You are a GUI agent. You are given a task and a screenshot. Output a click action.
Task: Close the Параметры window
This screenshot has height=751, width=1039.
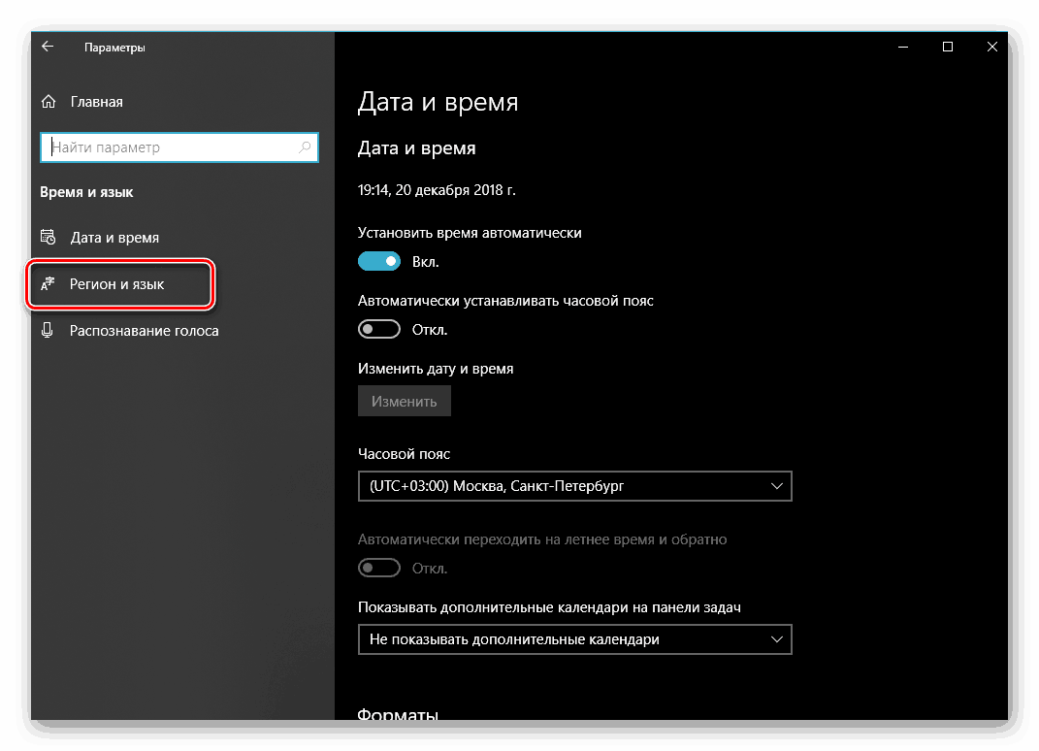(x=992, y=47)
